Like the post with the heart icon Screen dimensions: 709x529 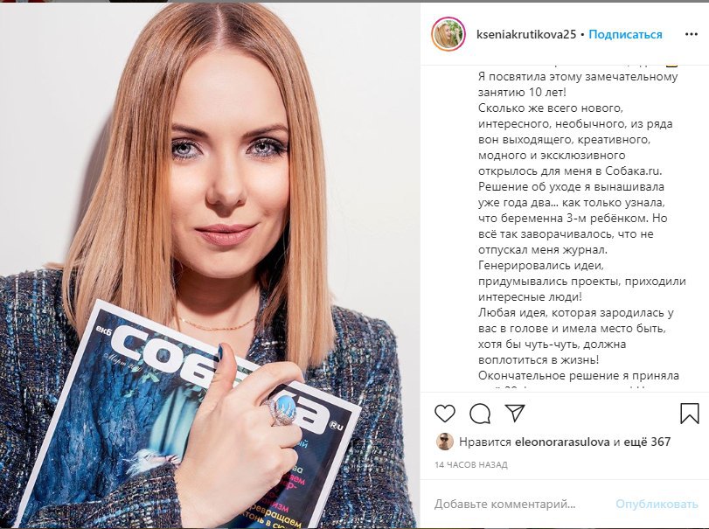(x=444, y=414)
